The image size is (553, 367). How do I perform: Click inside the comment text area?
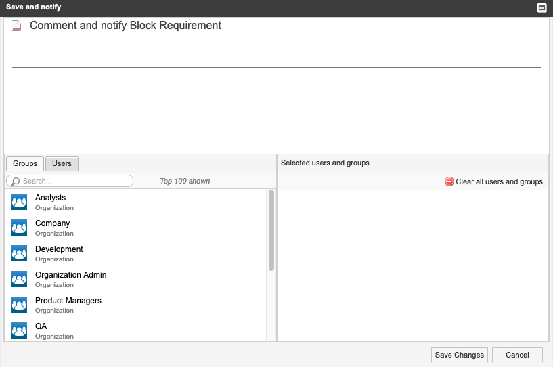(276, 106)
